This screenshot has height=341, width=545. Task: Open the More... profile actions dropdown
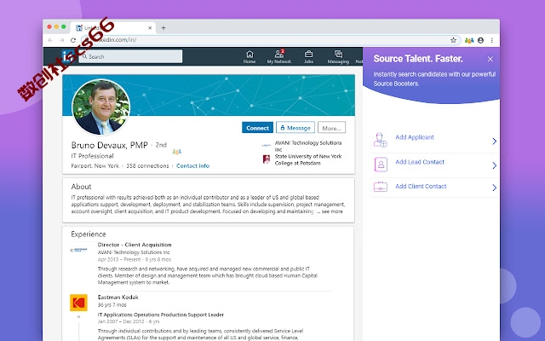pyautogui.click(x=331, y=128)
